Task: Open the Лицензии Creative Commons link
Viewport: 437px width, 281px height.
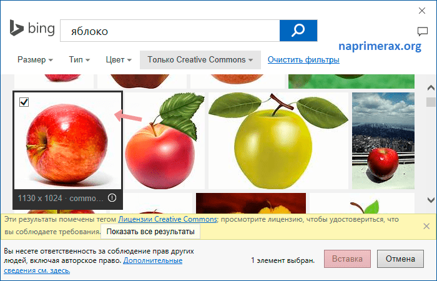Action: point(167,219)
